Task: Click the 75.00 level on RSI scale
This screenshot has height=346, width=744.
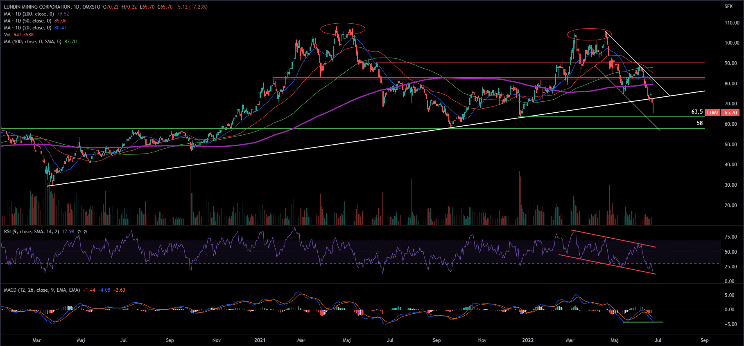Action: (730, 237)
